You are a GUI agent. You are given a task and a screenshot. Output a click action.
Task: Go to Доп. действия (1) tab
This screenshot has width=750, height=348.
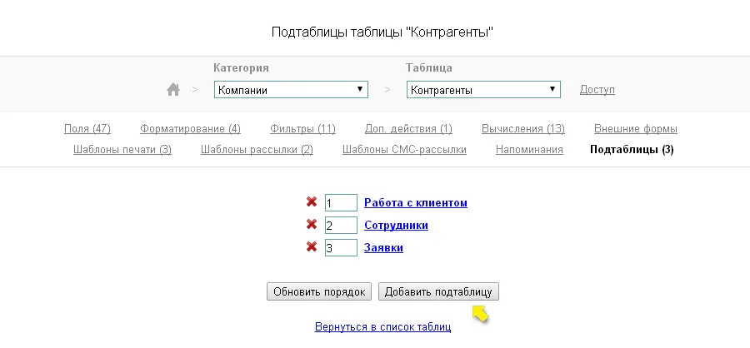(x=408, y=128)
